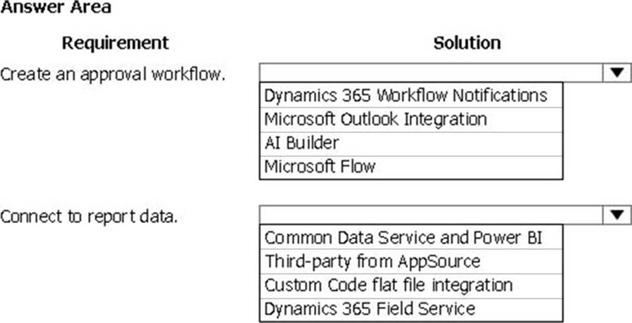Click the Connect to report data label
Screen dimensions: 632x323
(x=89, y=217)
